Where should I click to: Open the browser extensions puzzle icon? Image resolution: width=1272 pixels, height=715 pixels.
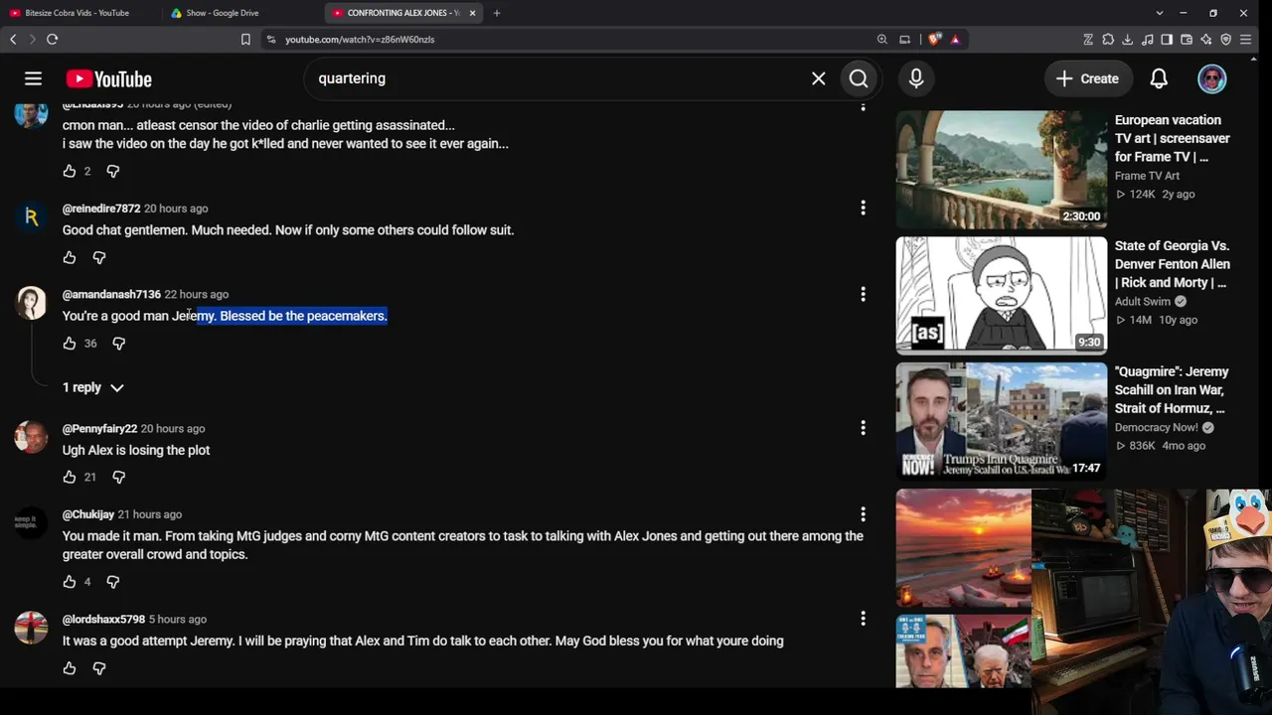[x=1108, y=40]
